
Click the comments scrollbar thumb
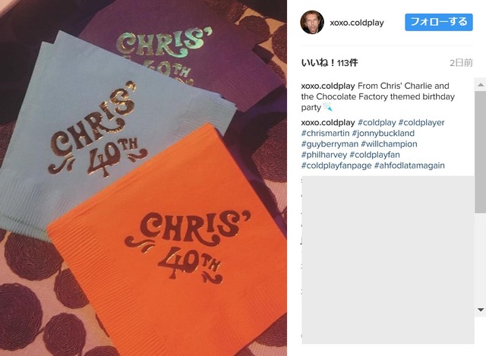(481, 152)
